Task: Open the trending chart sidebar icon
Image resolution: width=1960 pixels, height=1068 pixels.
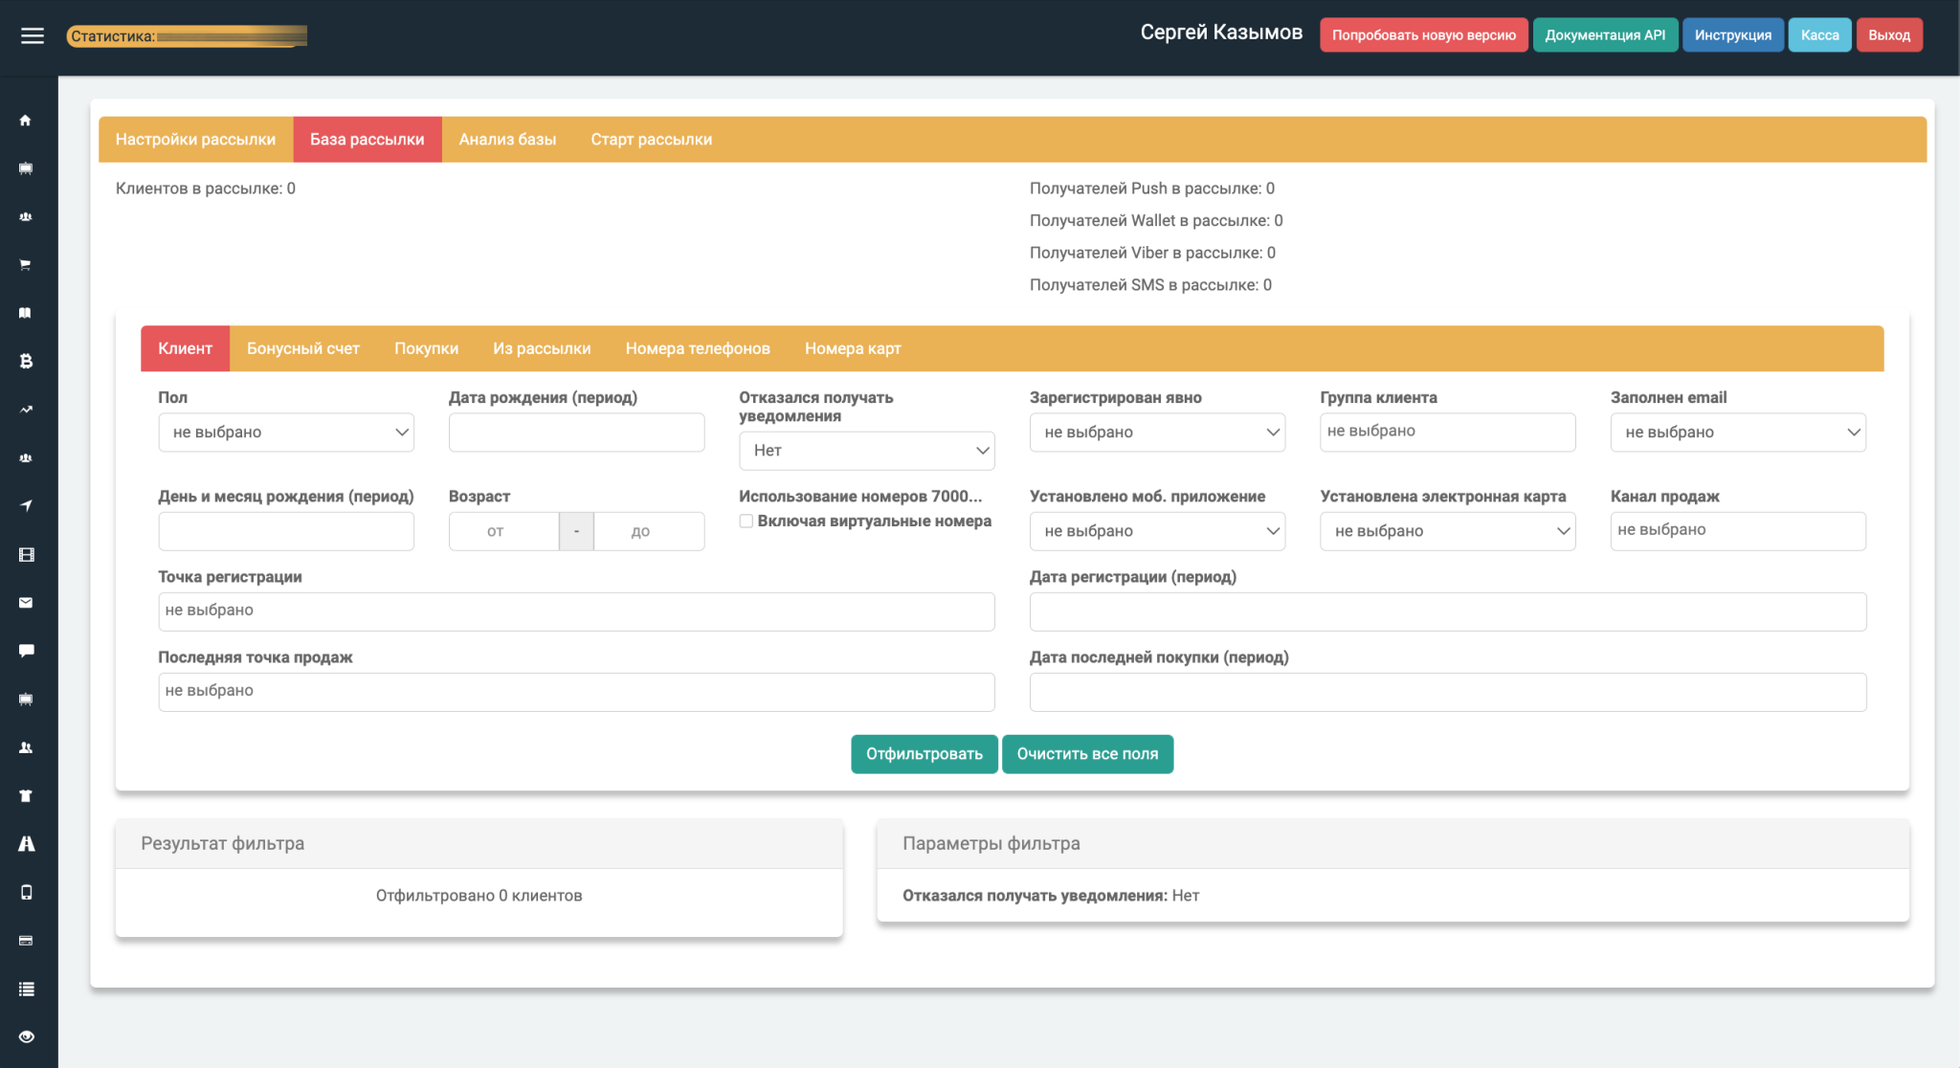Action: pos(26,410)
